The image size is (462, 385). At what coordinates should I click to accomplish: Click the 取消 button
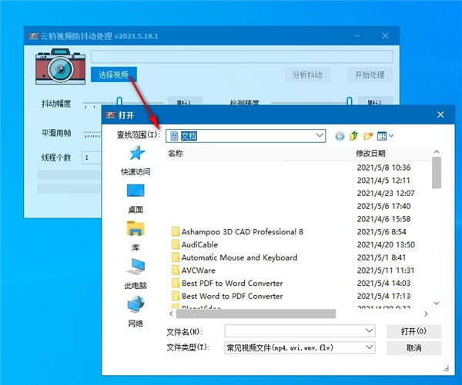[414, 348]
